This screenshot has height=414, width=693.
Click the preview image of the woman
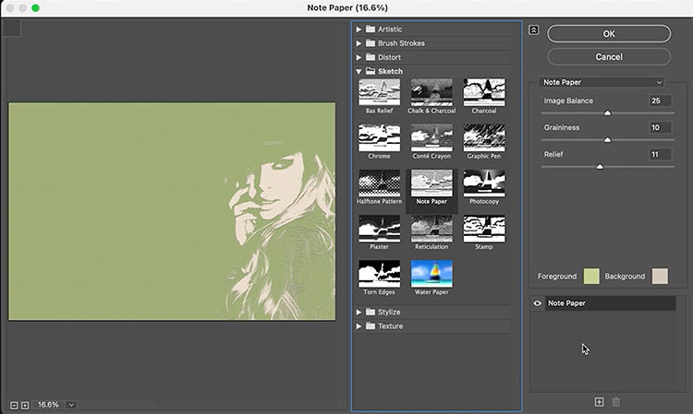pos(172,212)
